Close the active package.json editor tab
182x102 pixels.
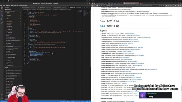82,8
